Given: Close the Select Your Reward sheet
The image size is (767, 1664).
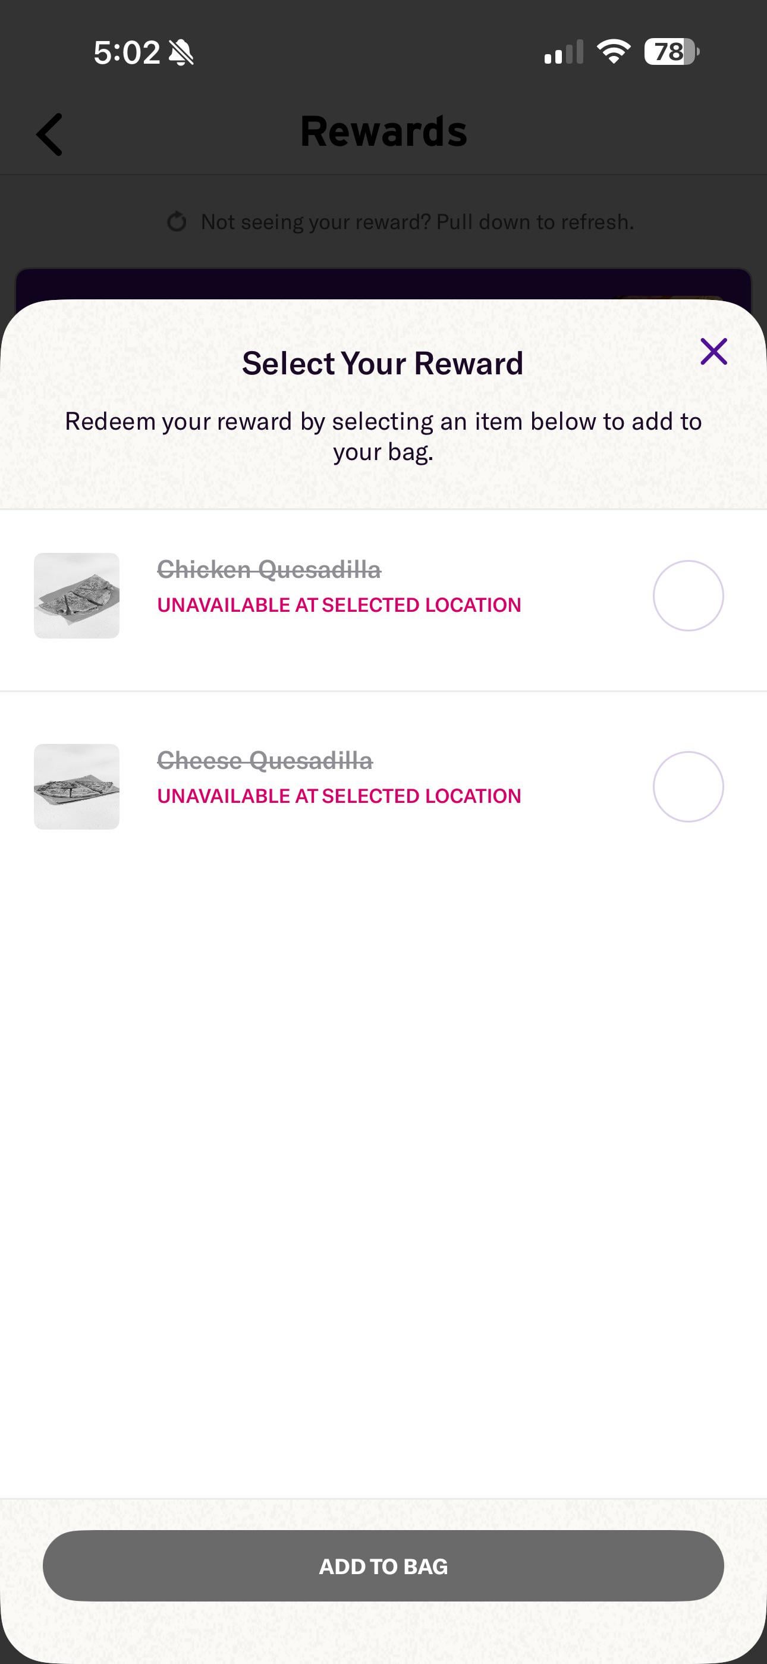Looking at the screenshot, I should point(713,351).
